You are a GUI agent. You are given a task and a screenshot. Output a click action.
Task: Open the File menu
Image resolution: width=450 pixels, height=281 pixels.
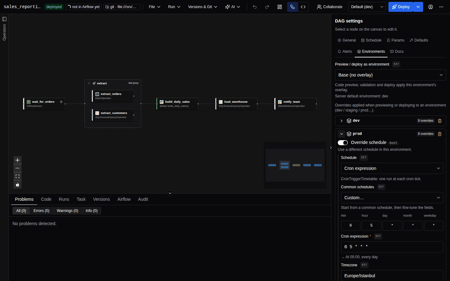point(154,7)
